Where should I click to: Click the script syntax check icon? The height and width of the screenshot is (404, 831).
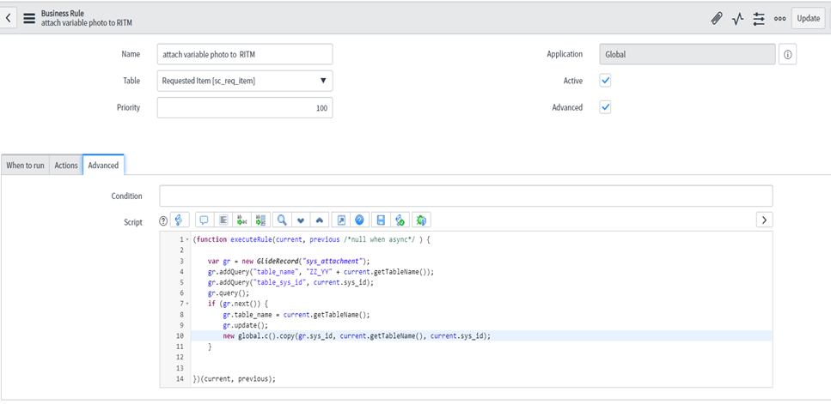coord(400,220)
